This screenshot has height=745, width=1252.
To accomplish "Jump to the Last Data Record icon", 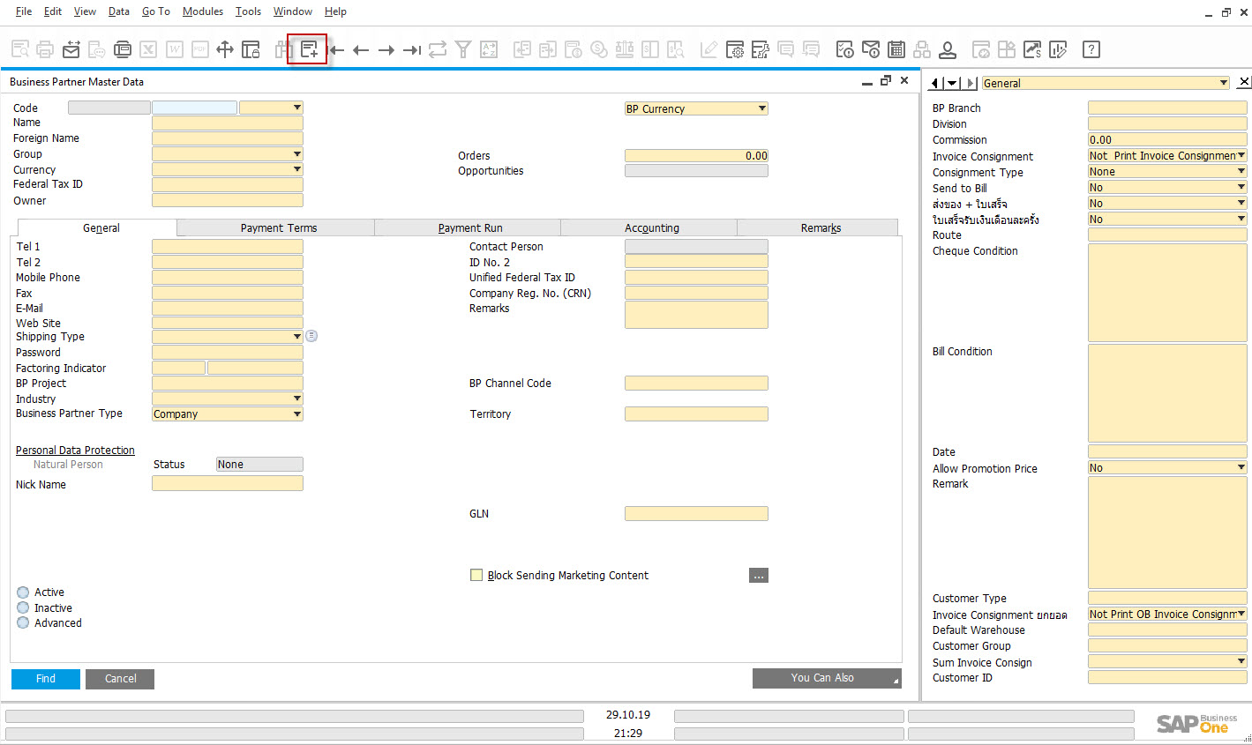I will pos(412,50).
